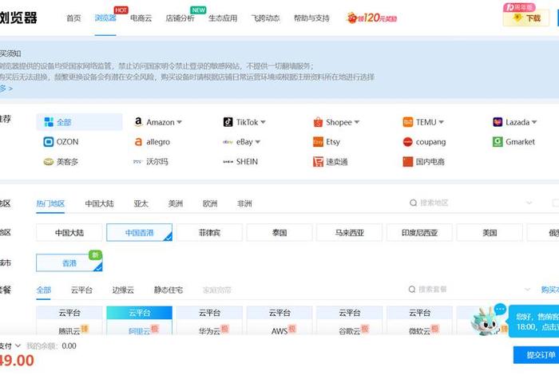Open the 生态应用 menu item
559x375 pixels.
point(223,18)
